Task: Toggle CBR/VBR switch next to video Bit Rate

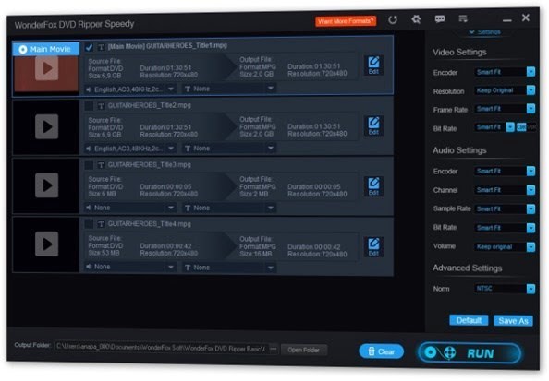Action: [526, 127]
